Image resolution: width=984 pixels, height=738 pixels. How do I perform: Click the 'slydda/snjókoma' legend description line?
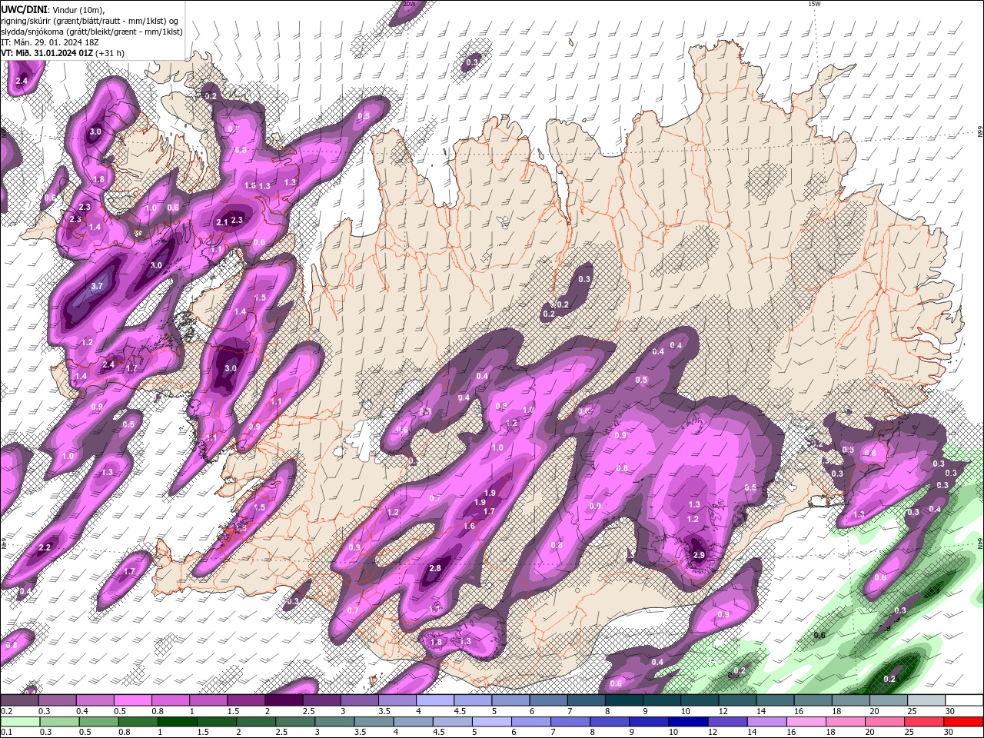[x=91, y=32]
